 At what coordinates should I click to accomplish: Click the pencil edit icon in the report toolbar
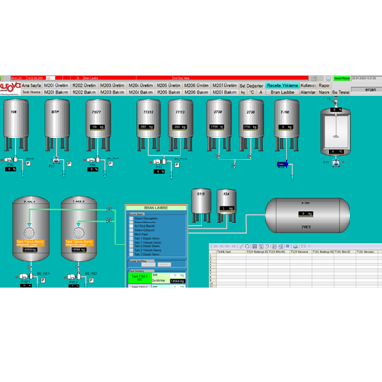pos(241,246)
